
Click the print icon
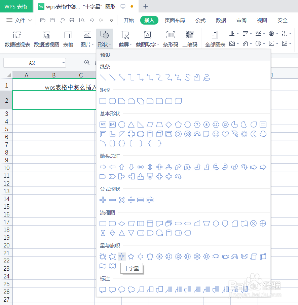pos(72,20)
